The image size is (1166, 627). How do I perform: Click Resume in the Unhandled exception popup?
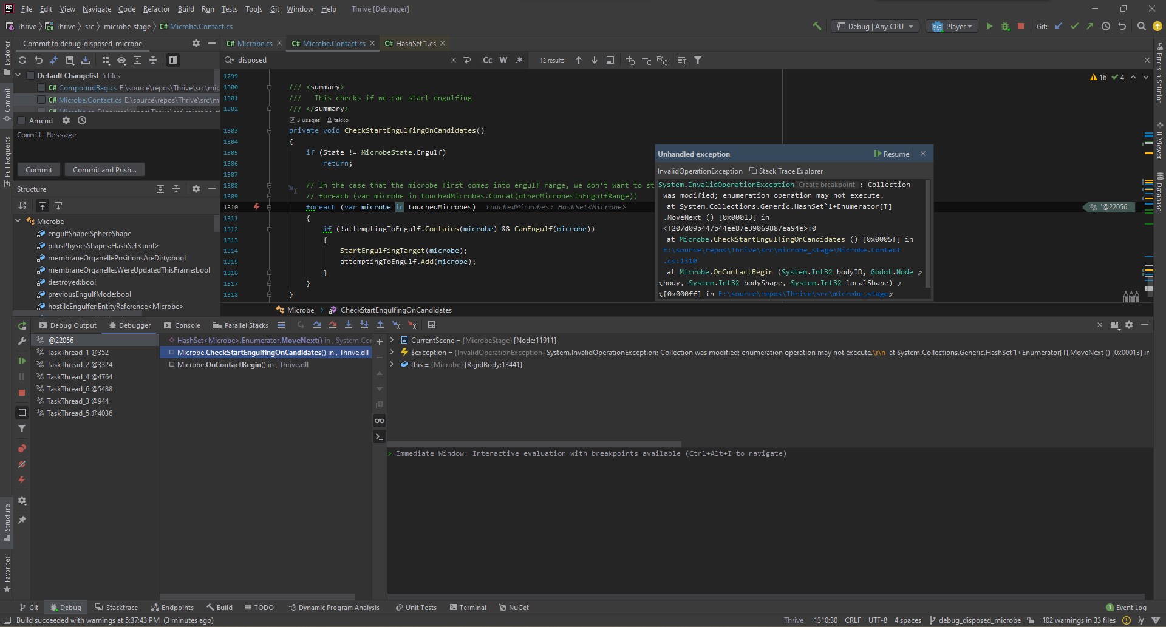pos(892,154)
